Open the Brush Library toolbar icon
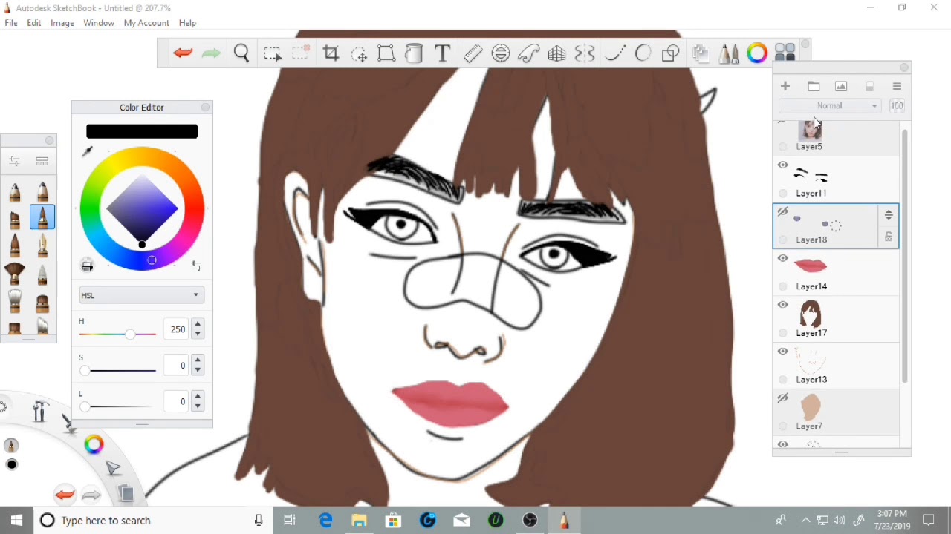Screen dimensions: 951x534 [729, 53]
